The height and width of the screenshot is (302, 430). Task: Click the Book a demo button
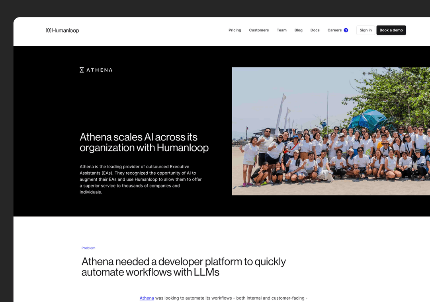[391, 30]
